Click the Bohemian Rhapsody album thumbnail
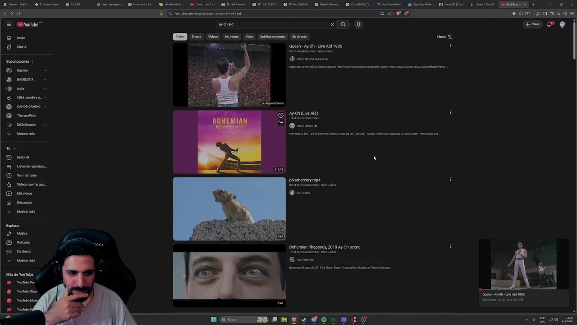577x325 pixels. pos(229,142)
